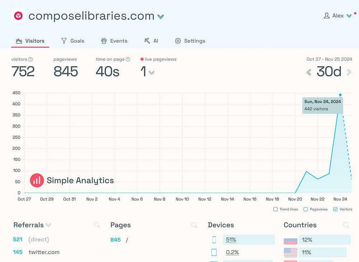Click the Nov 24 peak data point

click(340, 95)
